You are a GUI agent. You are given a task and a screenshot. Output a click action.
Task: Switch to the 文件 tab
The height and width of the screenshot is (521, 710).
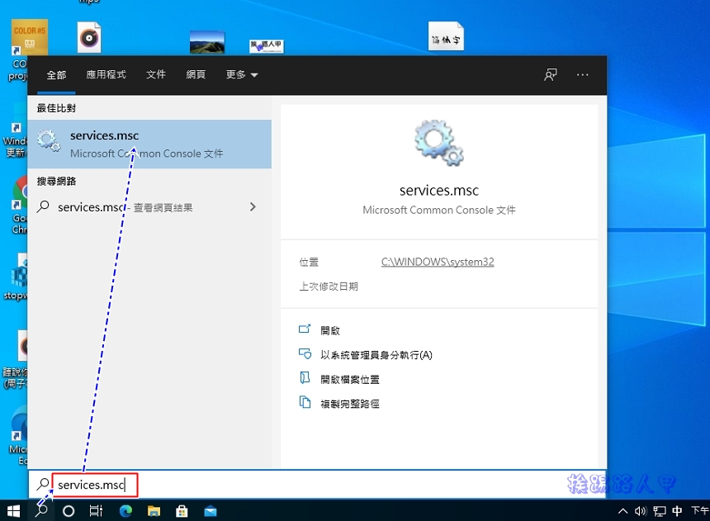click(x=156, y=75)
